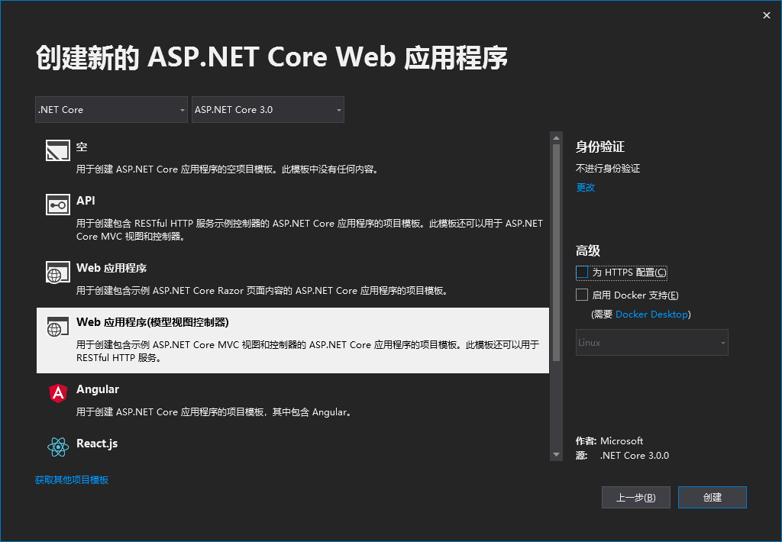Select the Angular template title
Screen dimensions: 782x542
tap(98, 389)
